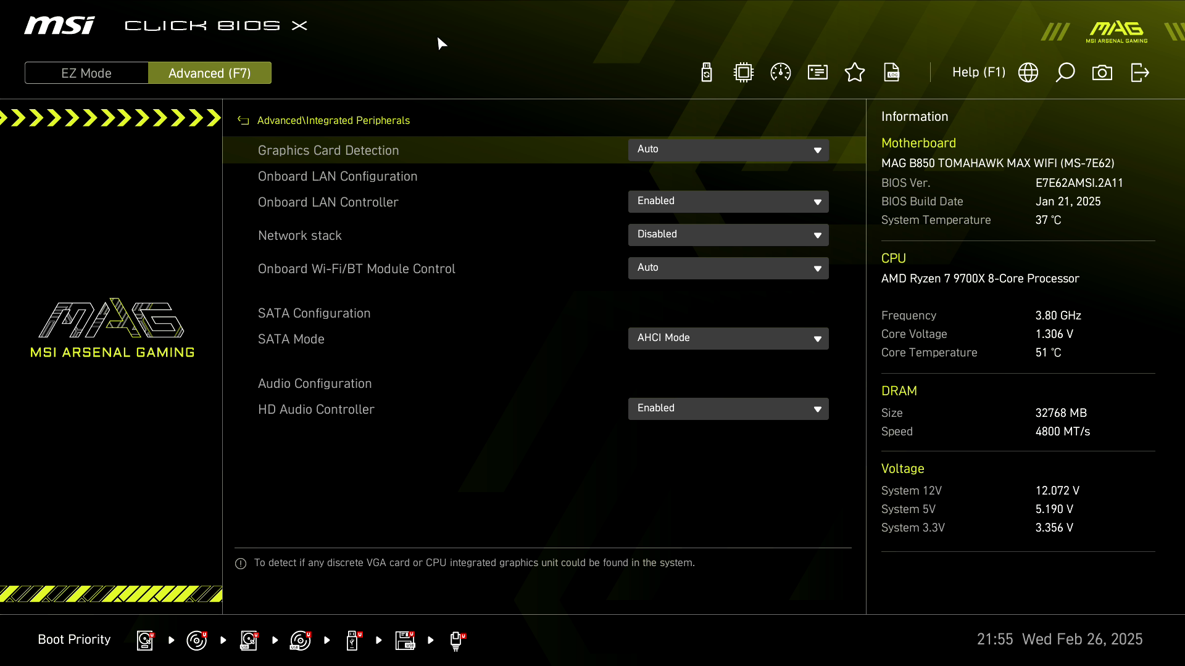Open search with the magnifier icon
This screenshot has width=1185, height=666.
click(1065, 73)
